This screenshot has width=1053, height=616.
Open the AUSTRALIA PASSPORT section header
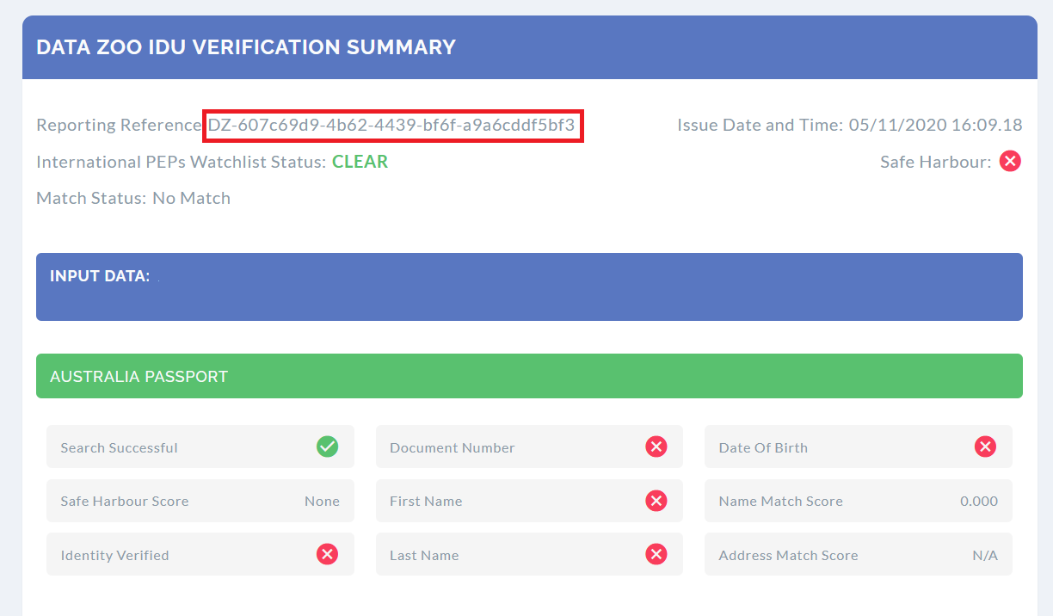[x=529, y=376]
